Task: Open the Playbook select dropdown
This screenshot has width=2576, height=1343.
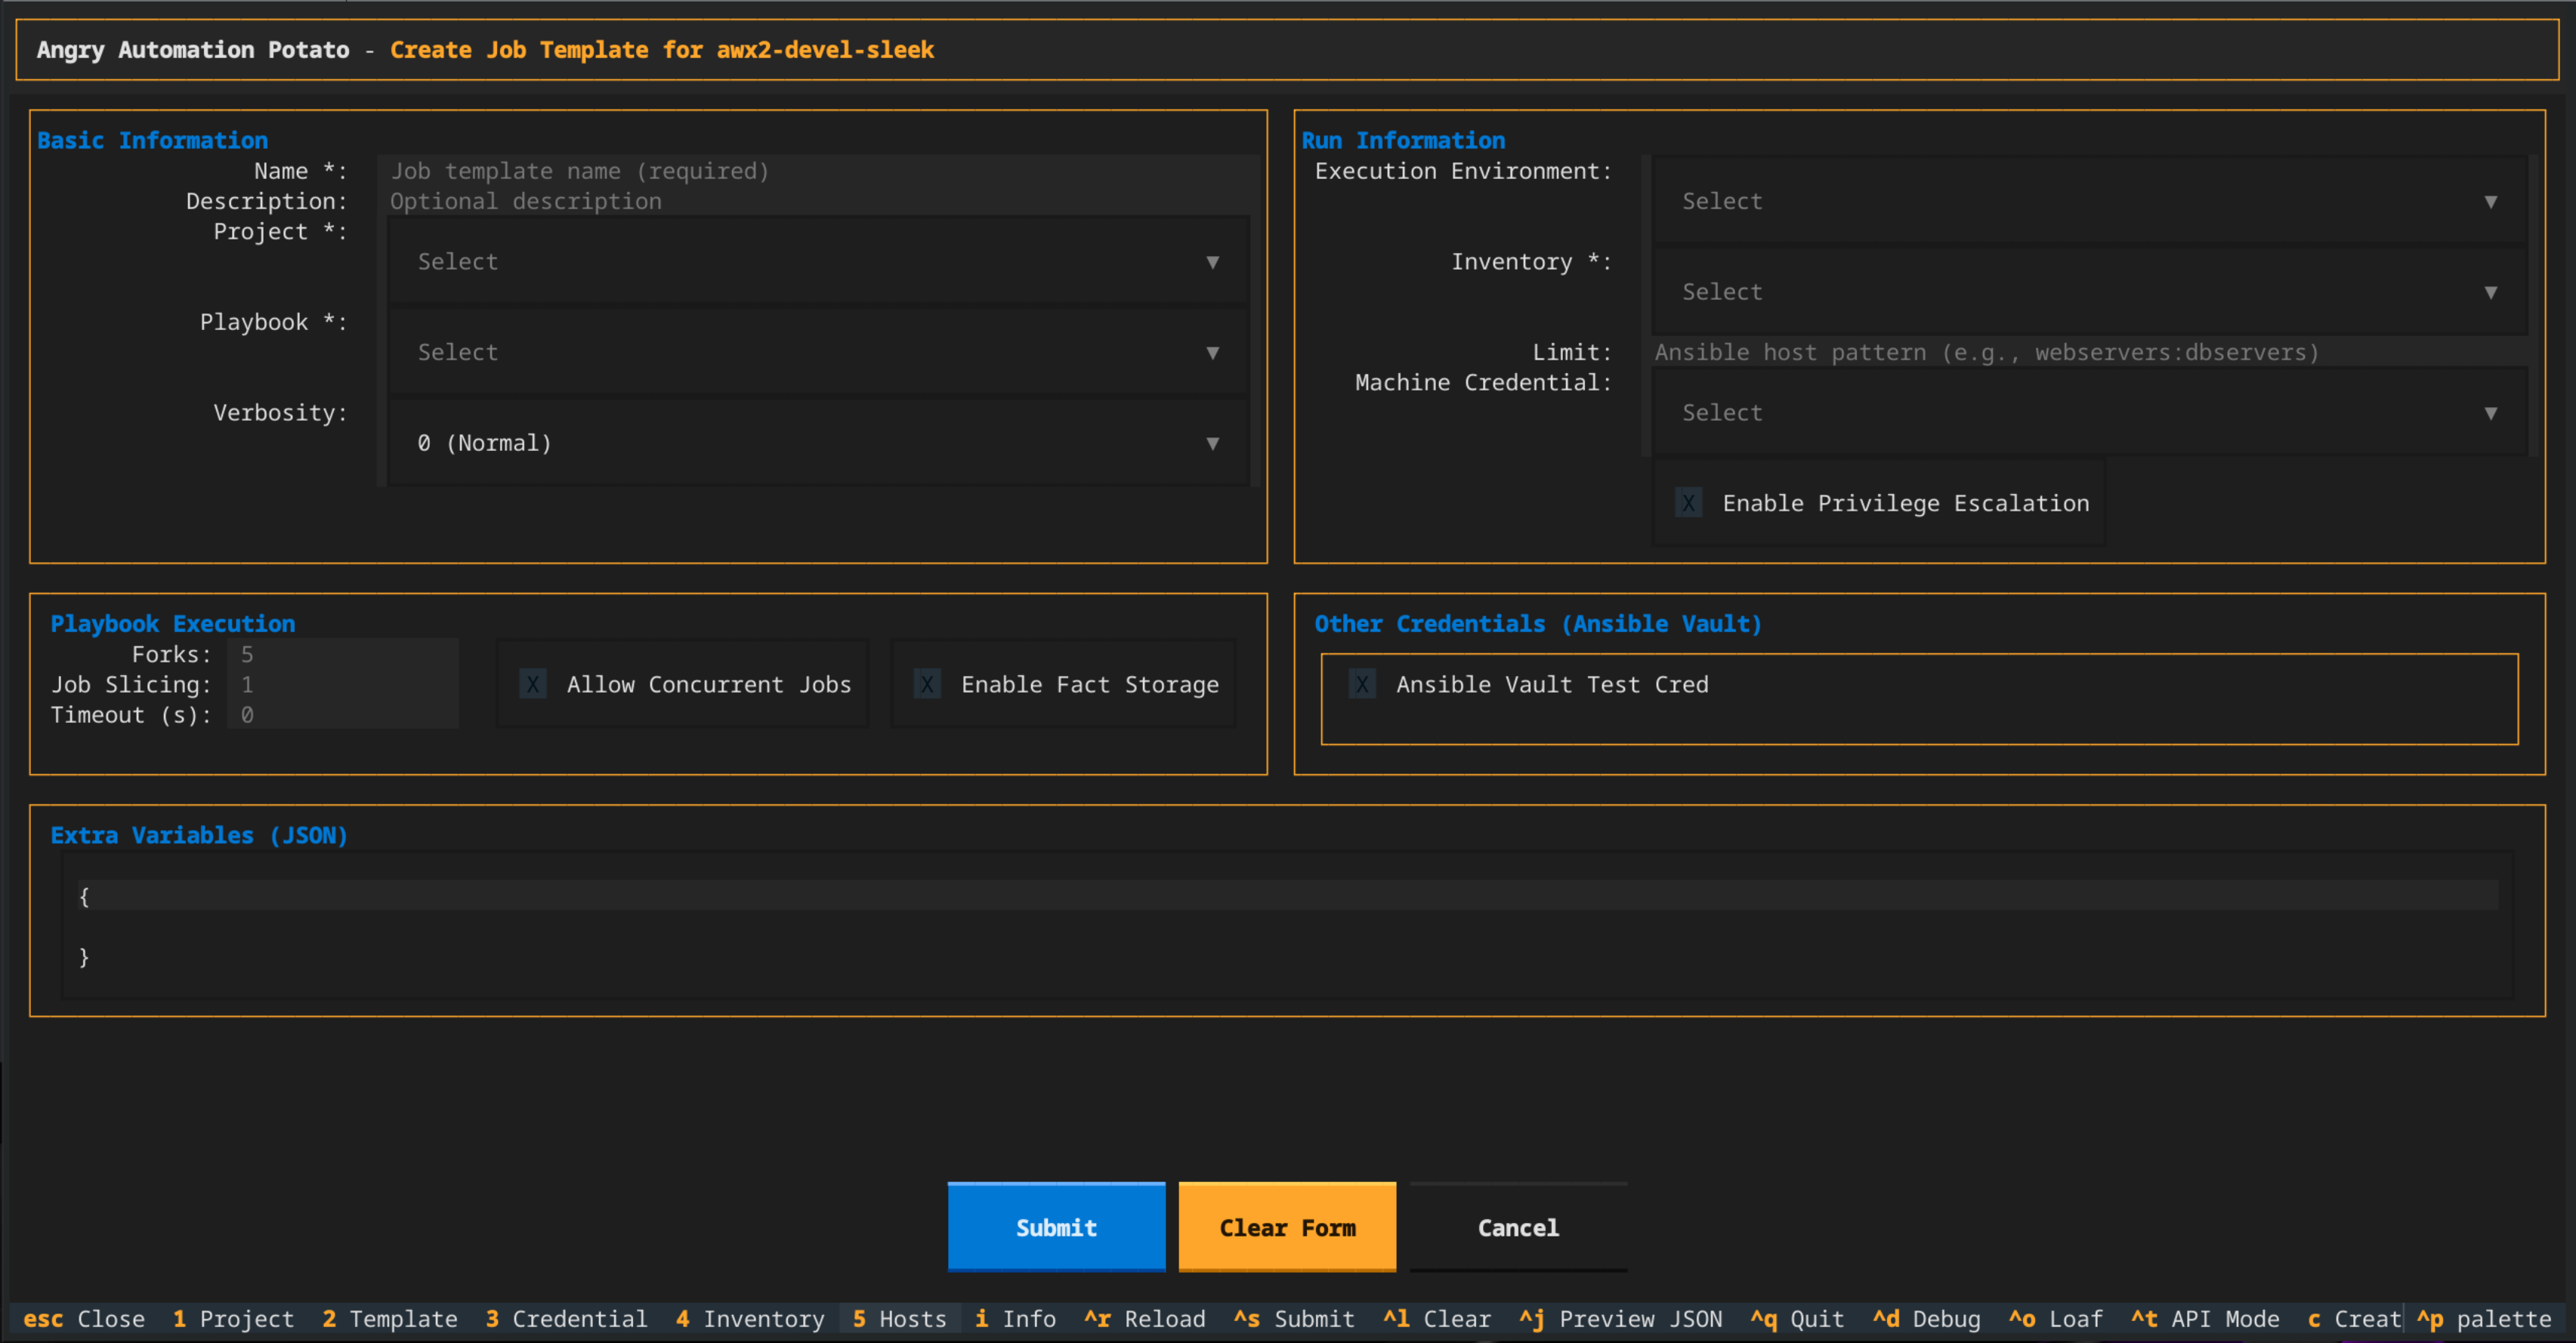Action: click(818, 352)
